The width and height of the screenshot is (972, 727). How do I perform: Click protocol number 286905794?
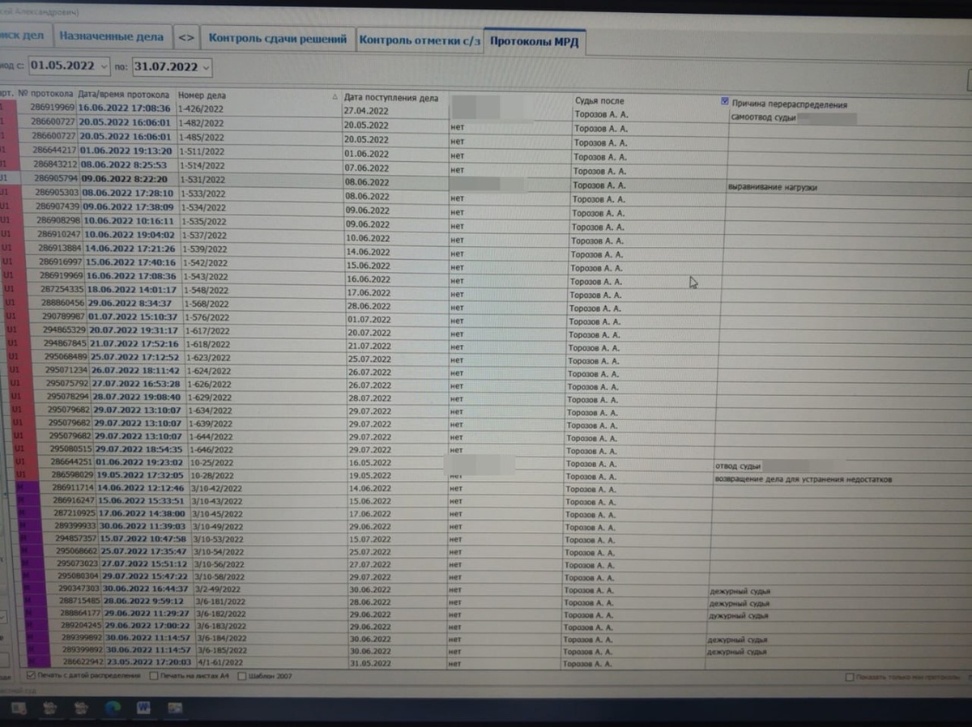pos(56,178)
